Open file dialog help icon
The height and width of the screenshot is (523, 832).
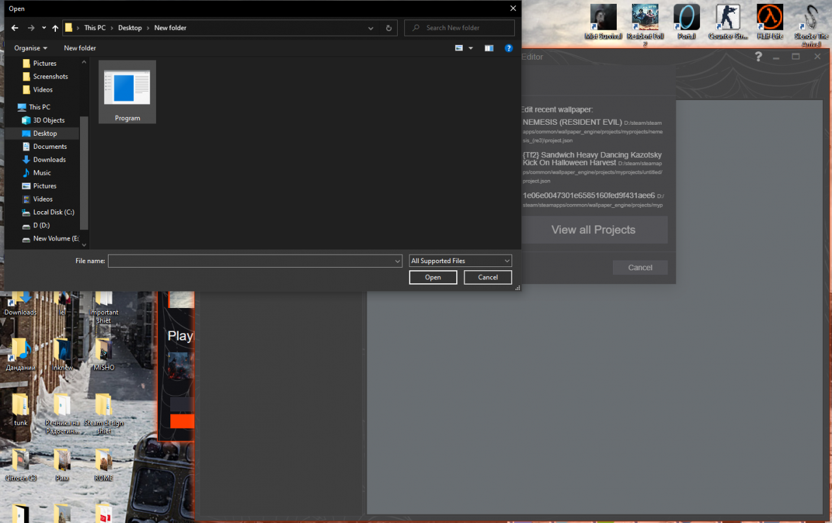point(509,48)
